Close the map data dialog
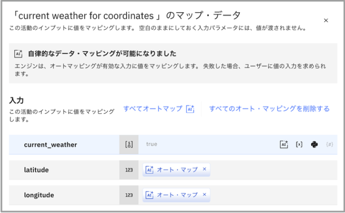This screenshot has height=213, width=345. [x=326, y=21]
